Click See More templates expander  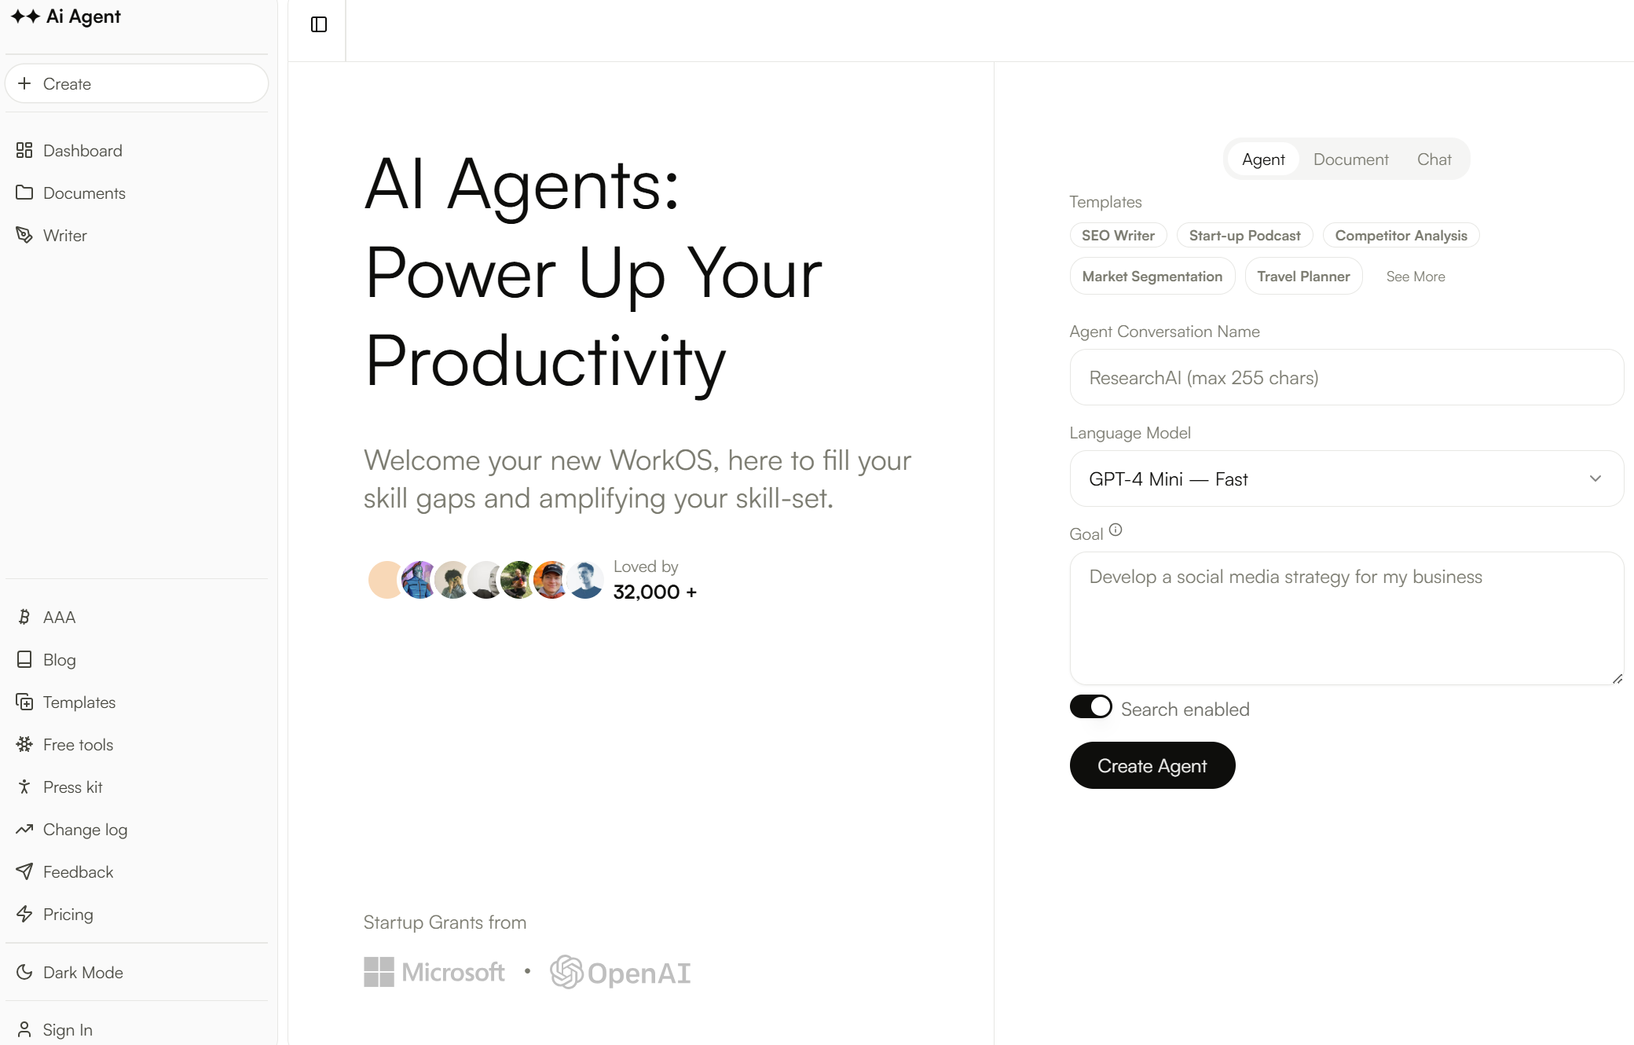[1415, 275]
